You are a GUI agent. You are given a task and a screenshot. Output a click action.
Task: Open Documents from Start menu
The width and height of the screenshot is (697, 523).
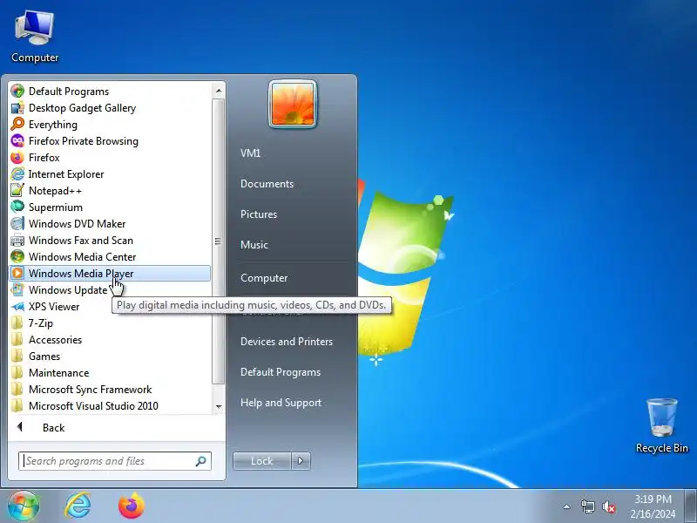click(x=267, y=184)
